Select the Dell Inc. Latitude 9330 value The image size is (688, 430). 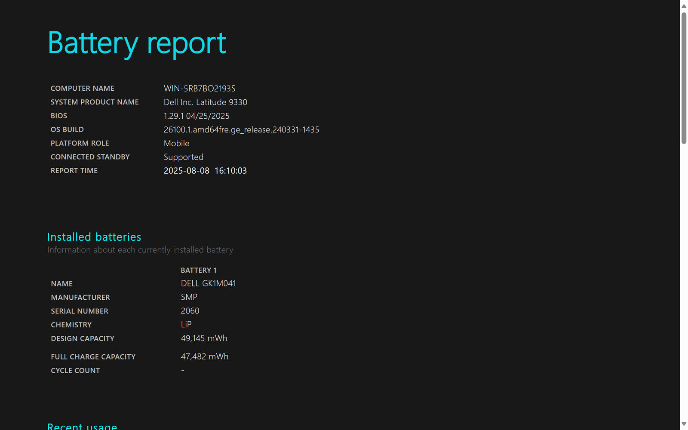coord(206,102)
